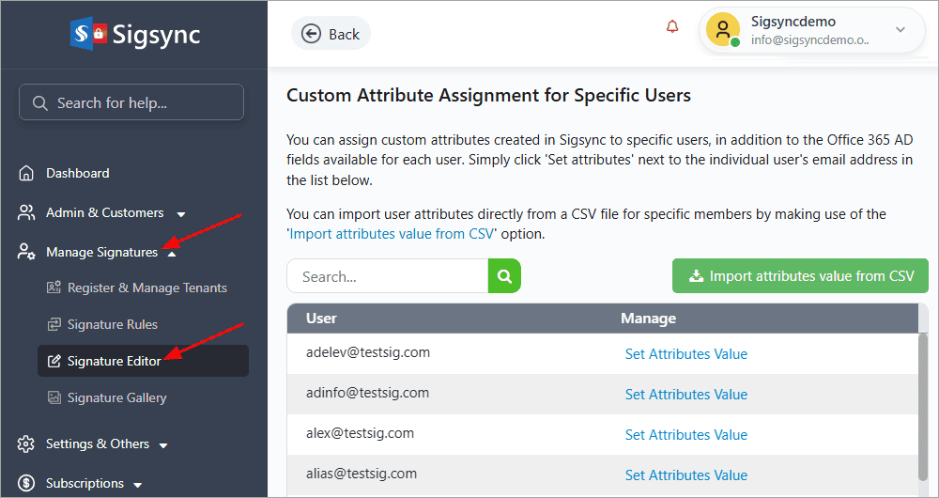Viewport: 939px width, 498px height.
Task: Click the Settings & Others gear icon
Action: coord(26,444)
